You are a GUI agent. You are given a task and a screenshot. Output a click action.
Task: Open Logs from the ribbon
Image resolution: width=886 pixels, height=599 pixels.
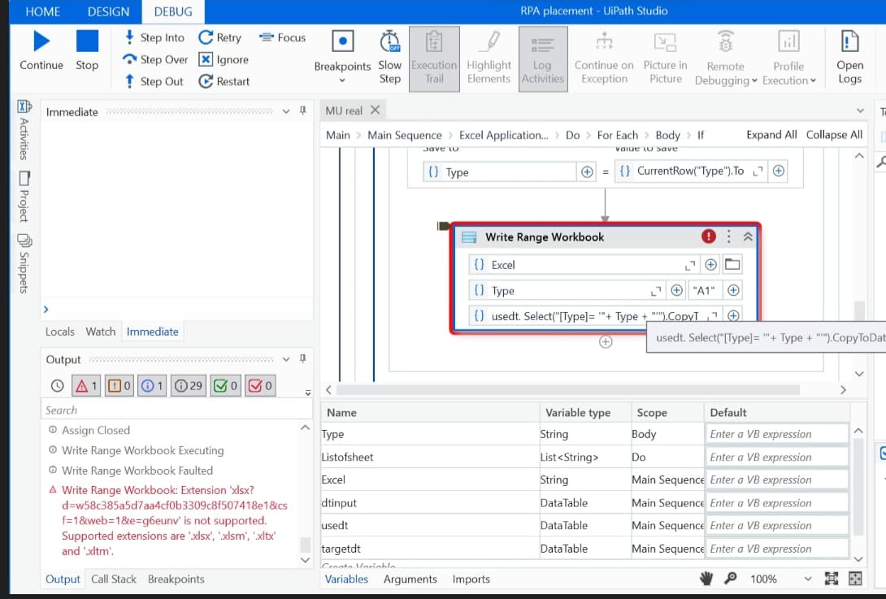(x=850, y=57)
